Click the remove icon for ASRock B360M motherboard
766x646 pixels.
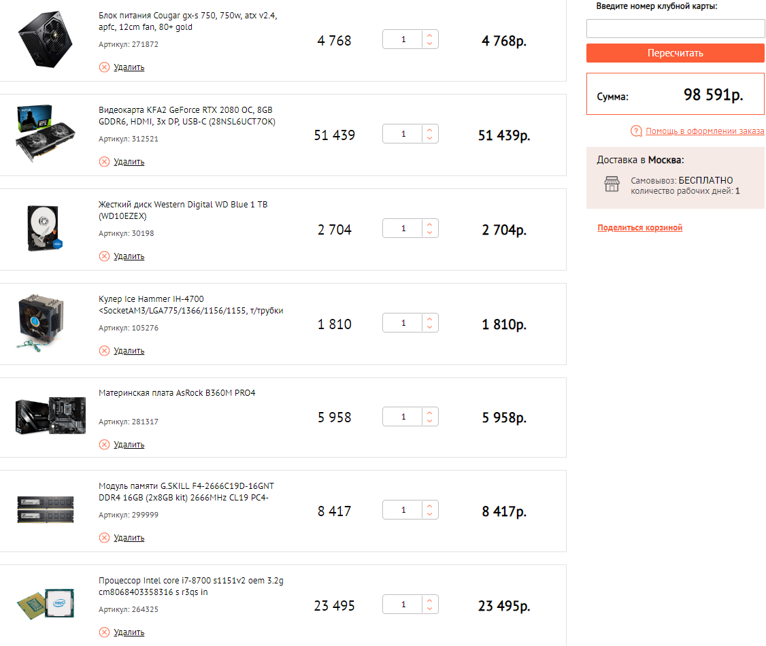[x=104, y=445]
